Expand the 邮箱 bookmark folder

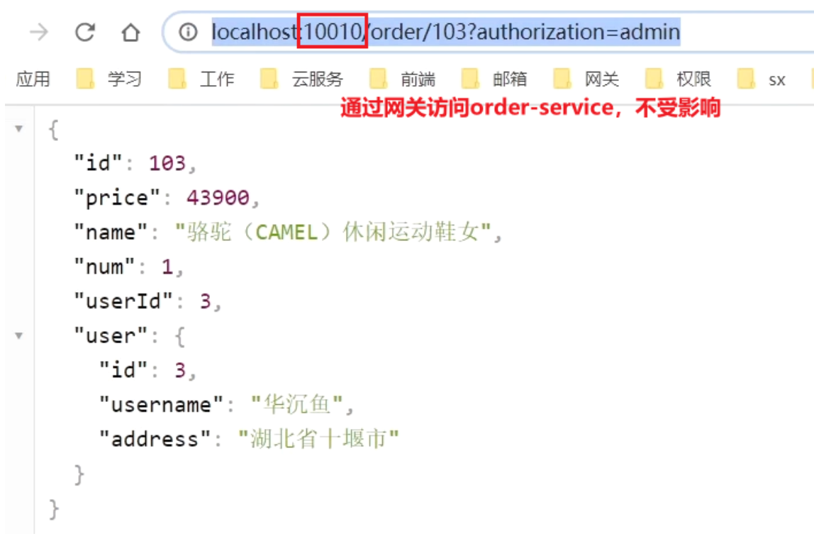point(495,79)
